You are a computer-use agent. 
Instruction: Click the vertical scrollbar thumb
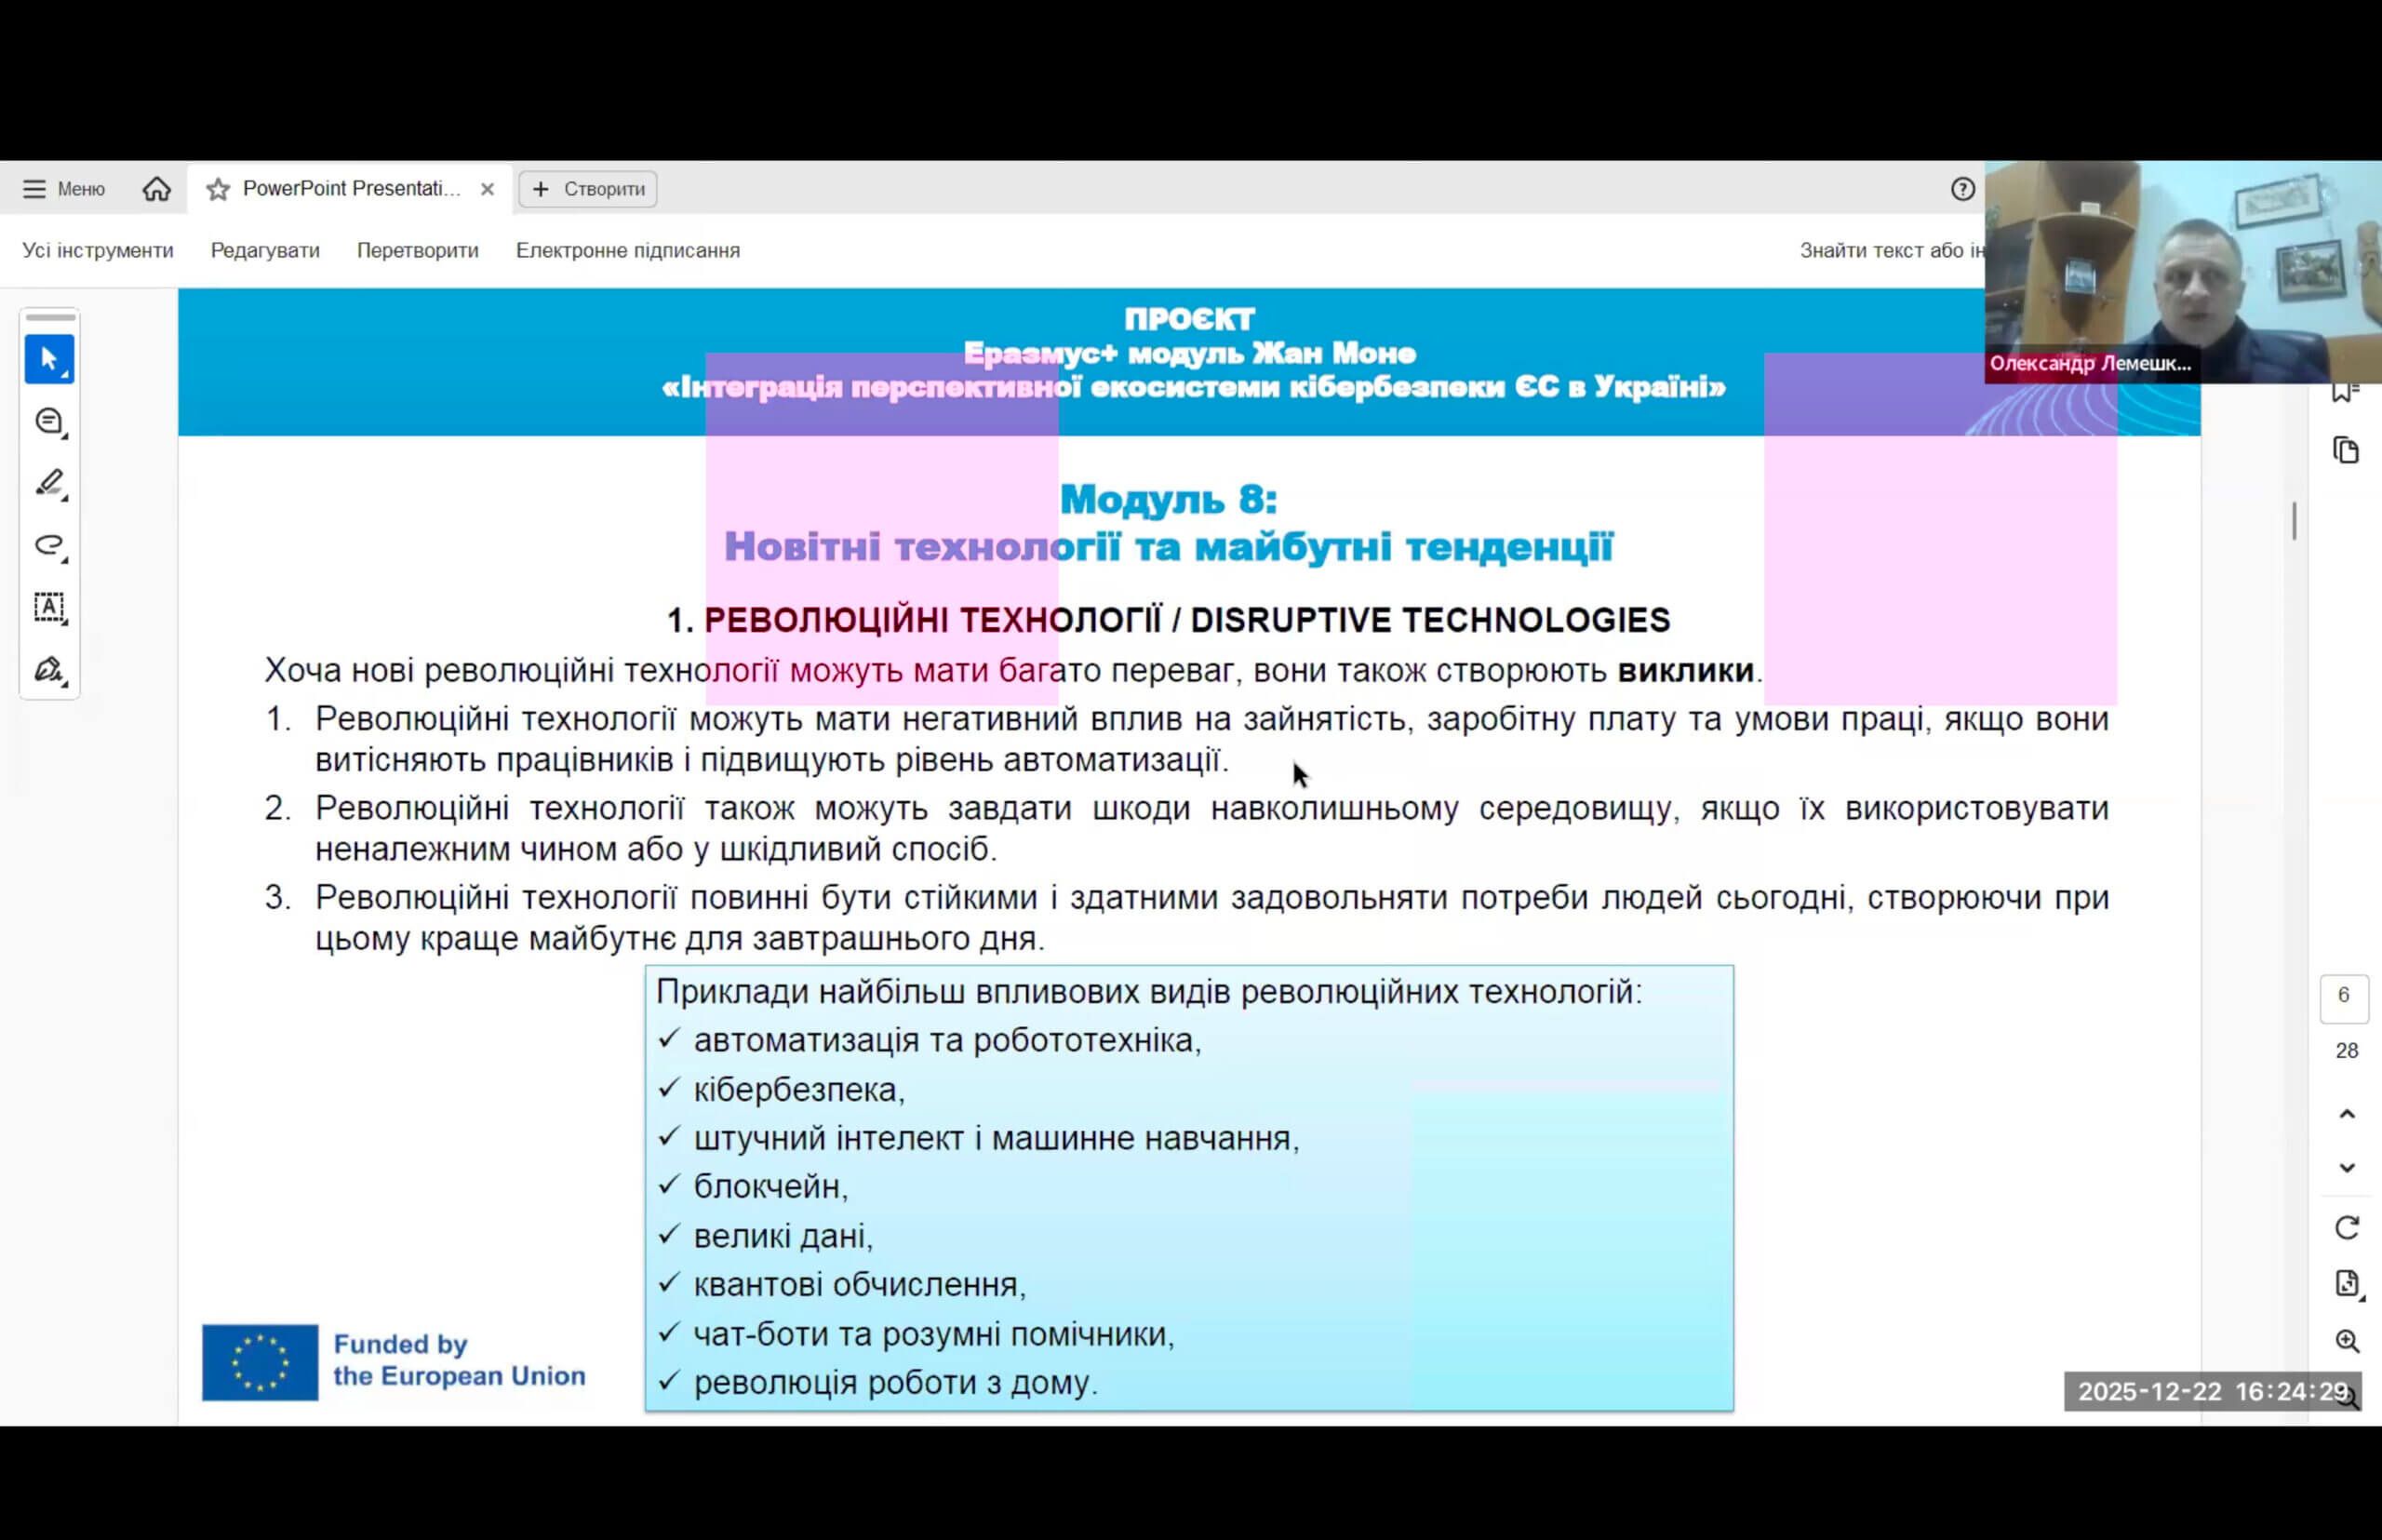(x=2294, y=521)
